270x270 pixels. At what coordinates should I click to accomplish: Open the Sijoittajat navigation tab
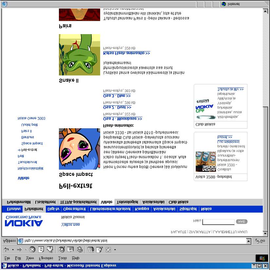(188, 209)
